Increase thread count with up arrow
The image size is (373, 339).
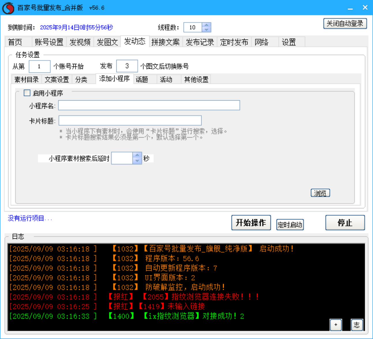(206, 25)
